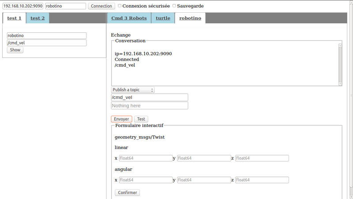
Task: Switch to Cmd 3 Robots tab
Action: coord(129,18)
